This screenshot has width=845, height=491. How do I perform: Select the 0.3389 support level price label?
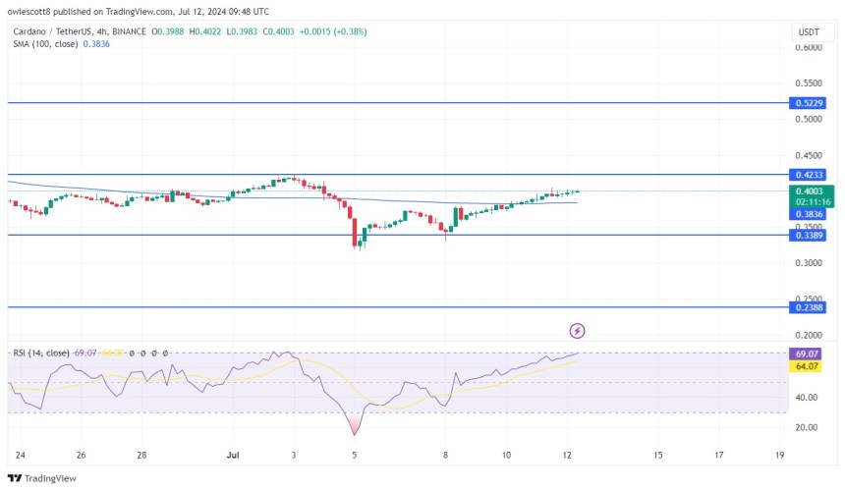pos(811,236)
